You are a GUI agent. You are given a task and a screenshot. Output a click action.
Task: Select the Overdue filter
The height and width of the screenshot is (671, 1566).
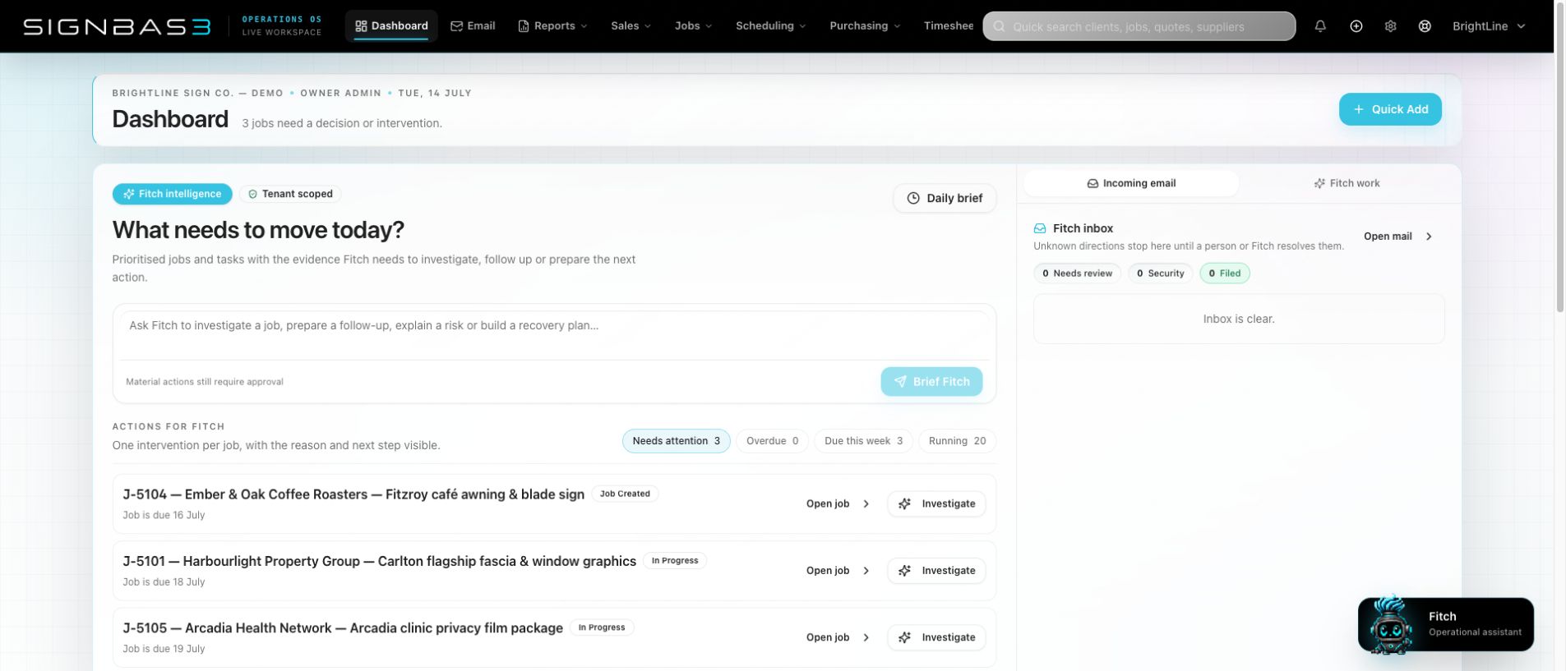(x=772, y=441)
